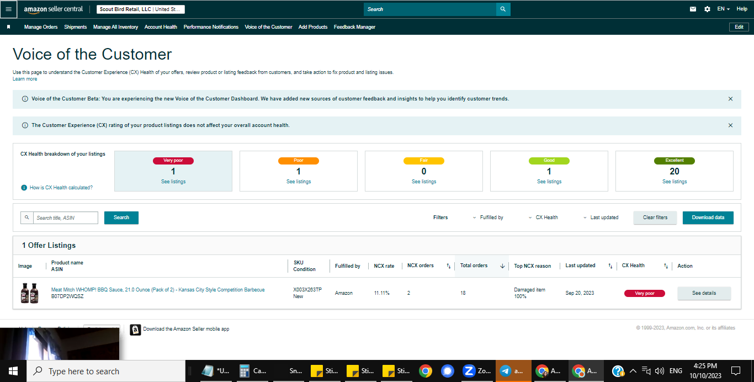This screenshot has height=382, width=754.
Task: Click the info icon beside How is CX Health calculated
Action: pyautogui.click(x=24, y=188)
